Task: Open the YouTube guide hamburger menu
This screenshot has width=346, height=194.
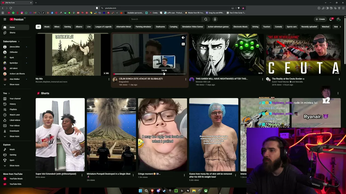Action: (x=5, y=19)
